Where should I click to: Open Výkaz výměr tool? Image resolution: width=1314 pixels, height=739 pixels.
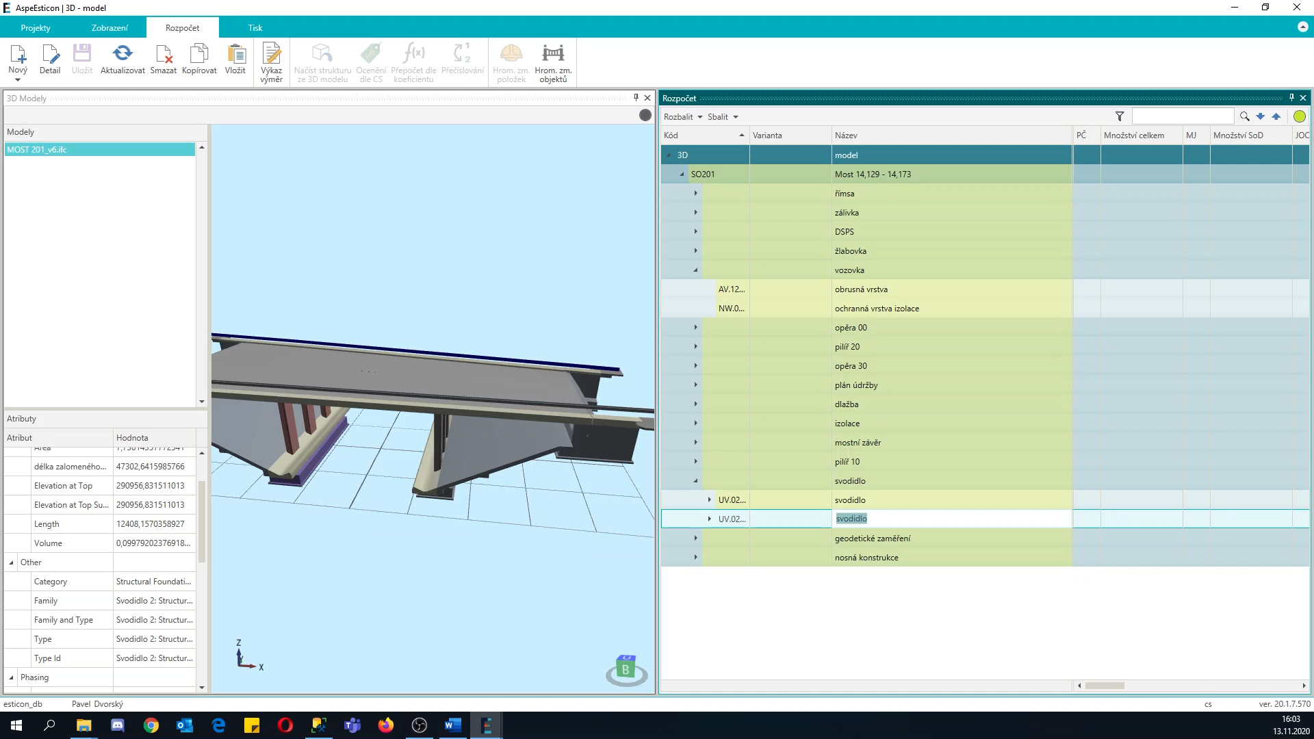[272, 55]
